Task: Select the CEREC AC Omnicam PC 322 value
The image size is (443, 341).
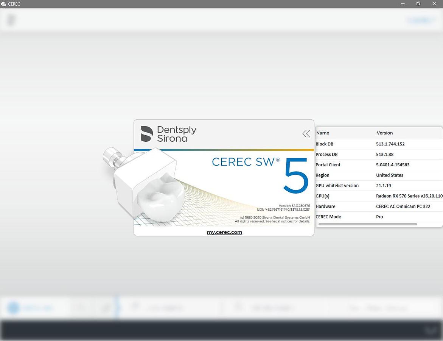Action: point(403,206)
